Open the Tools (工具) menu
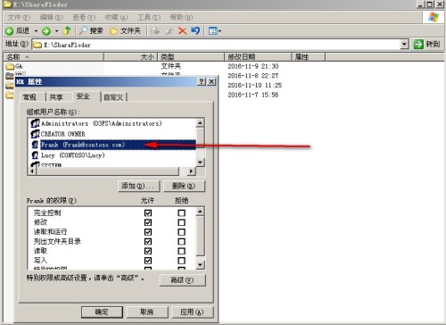Screen dimensions: 446x325 click(149, 17)
